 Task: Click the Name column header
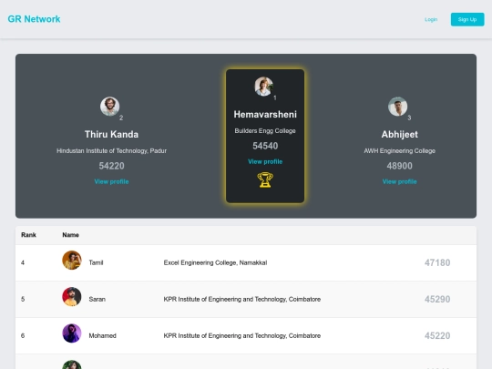pos(70,235)
